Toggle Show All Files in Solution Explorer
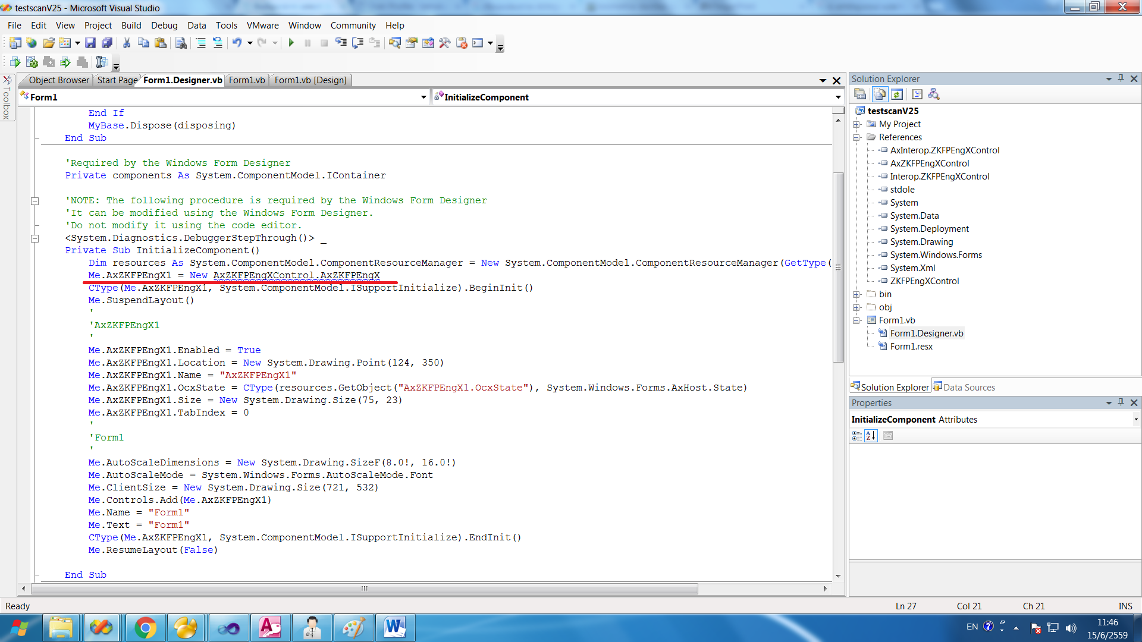 880,94
